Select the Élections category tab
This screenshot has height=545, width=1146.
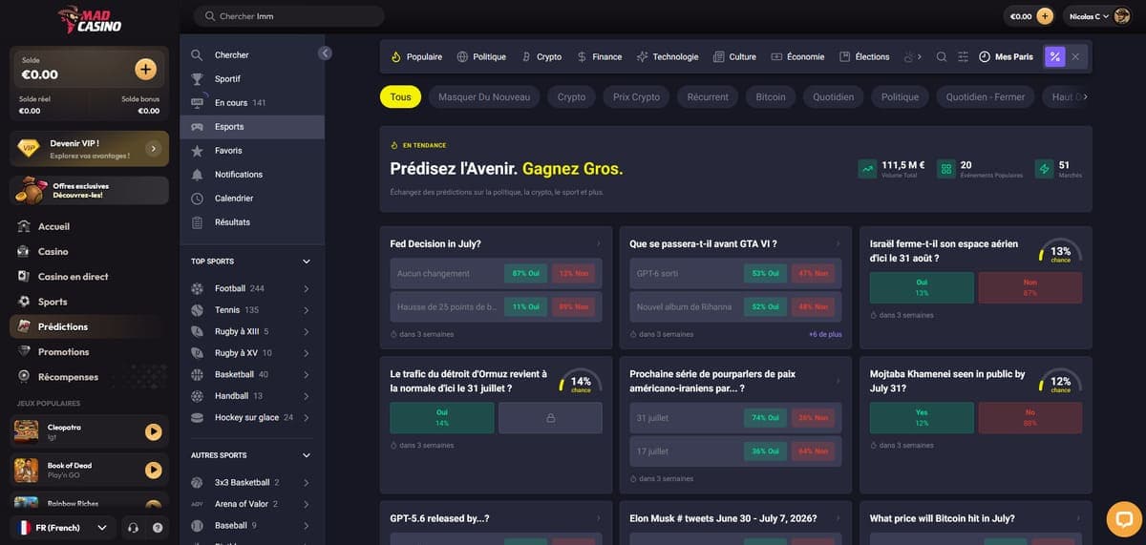pos(864,56)
